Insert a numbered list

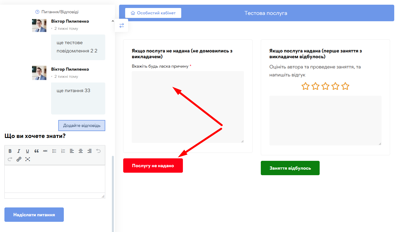coord(63,151)
